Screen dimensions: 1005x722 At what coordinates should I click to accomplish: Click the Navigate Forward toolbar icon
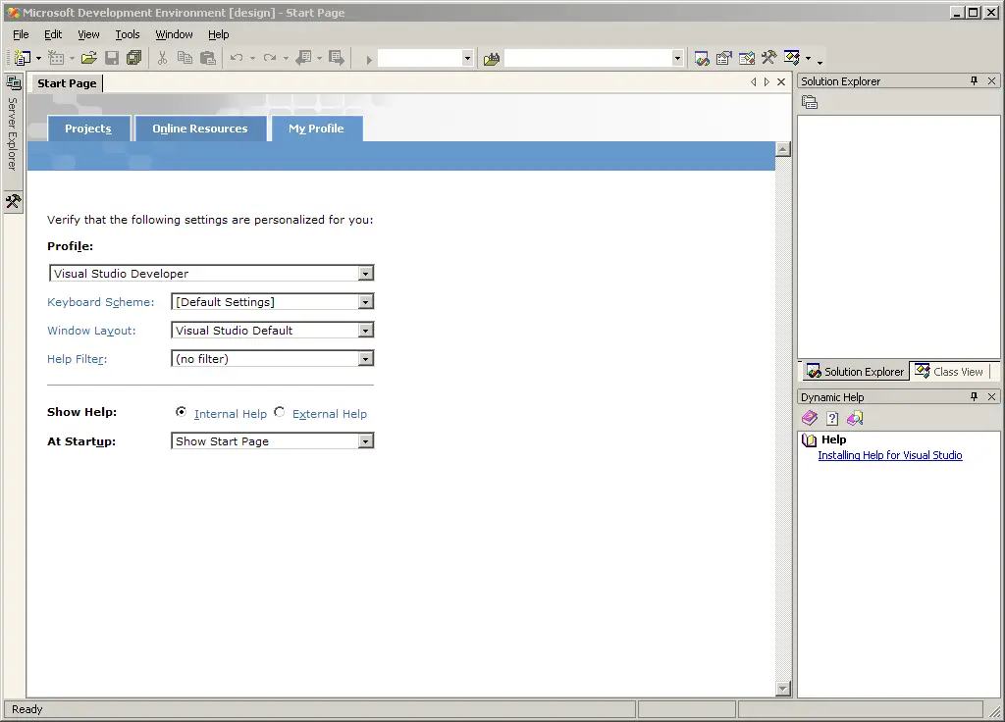click(x=337, y=58)
